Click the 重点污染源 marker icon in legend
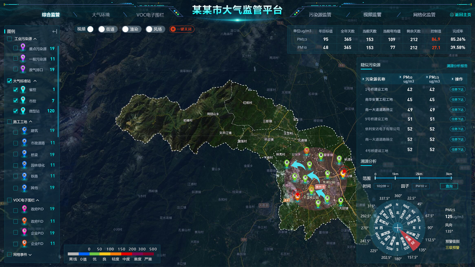The width and height of the screenshot is (475, 267). coord(23,48)
